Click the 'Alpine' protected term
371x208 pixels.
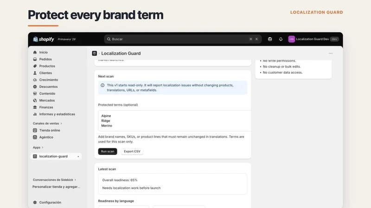point(106,116)
